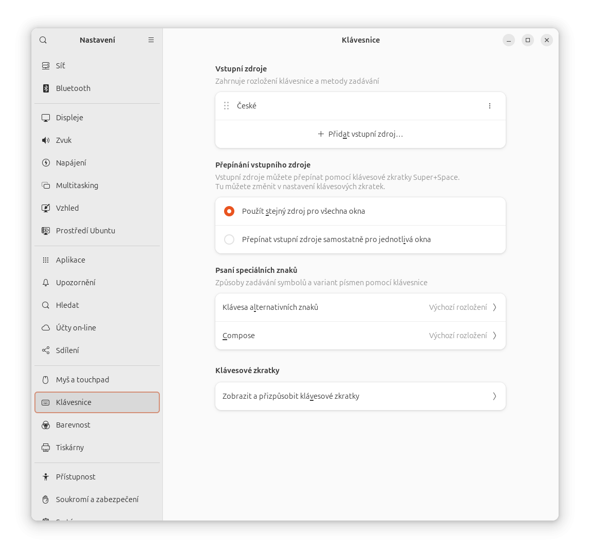Click the Bluetooth icon in sidebar

[46, 88]
